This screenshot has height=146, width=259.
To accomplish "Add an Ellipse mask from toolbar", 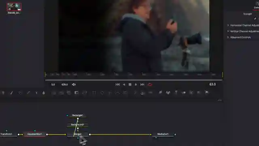I will click(x=102, y=93).
